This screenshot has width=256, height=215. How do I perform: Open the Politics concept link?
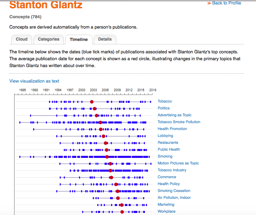(x=164, y=108)
